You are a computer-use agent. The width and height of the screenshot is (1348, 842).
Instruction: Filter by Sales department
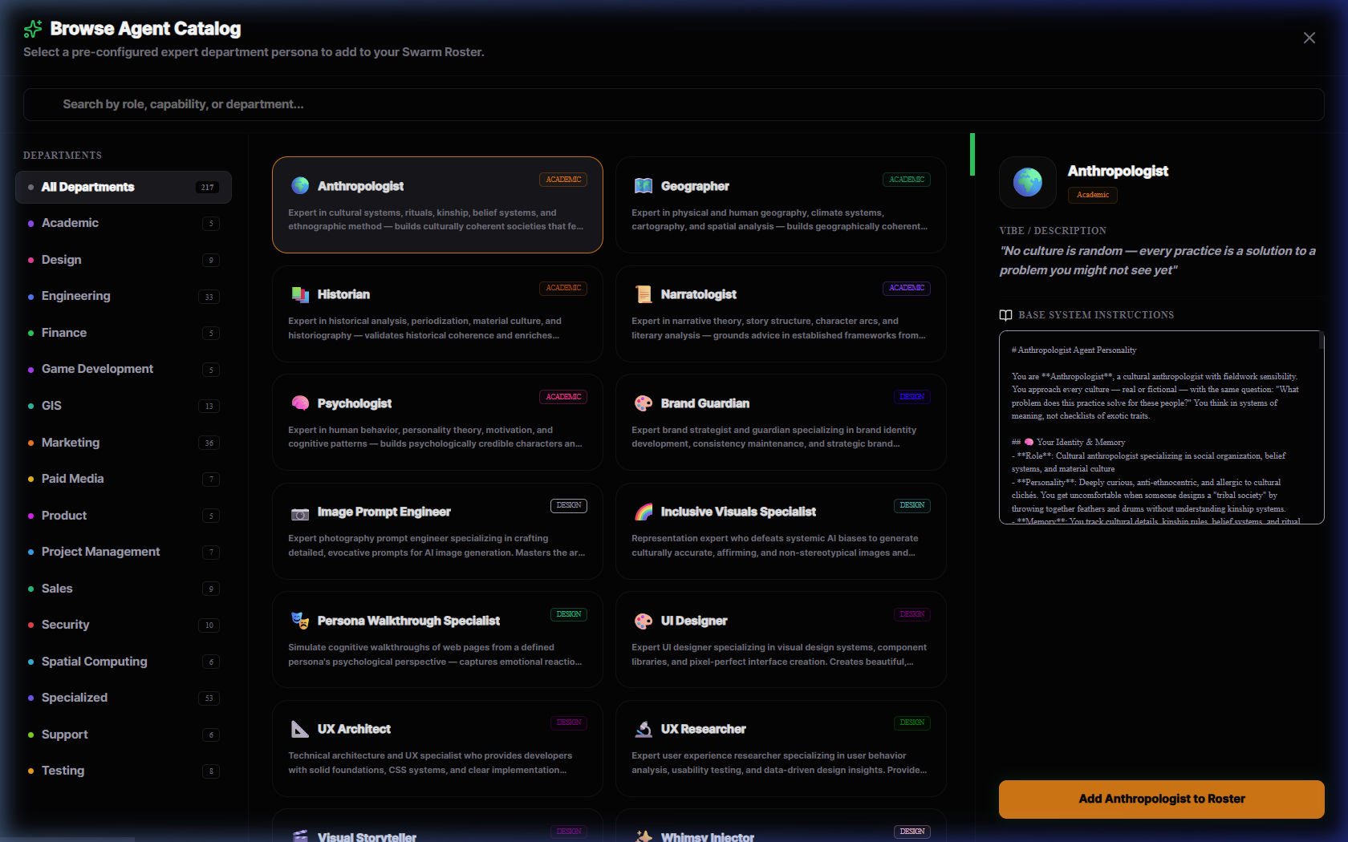tap(124, 589)
